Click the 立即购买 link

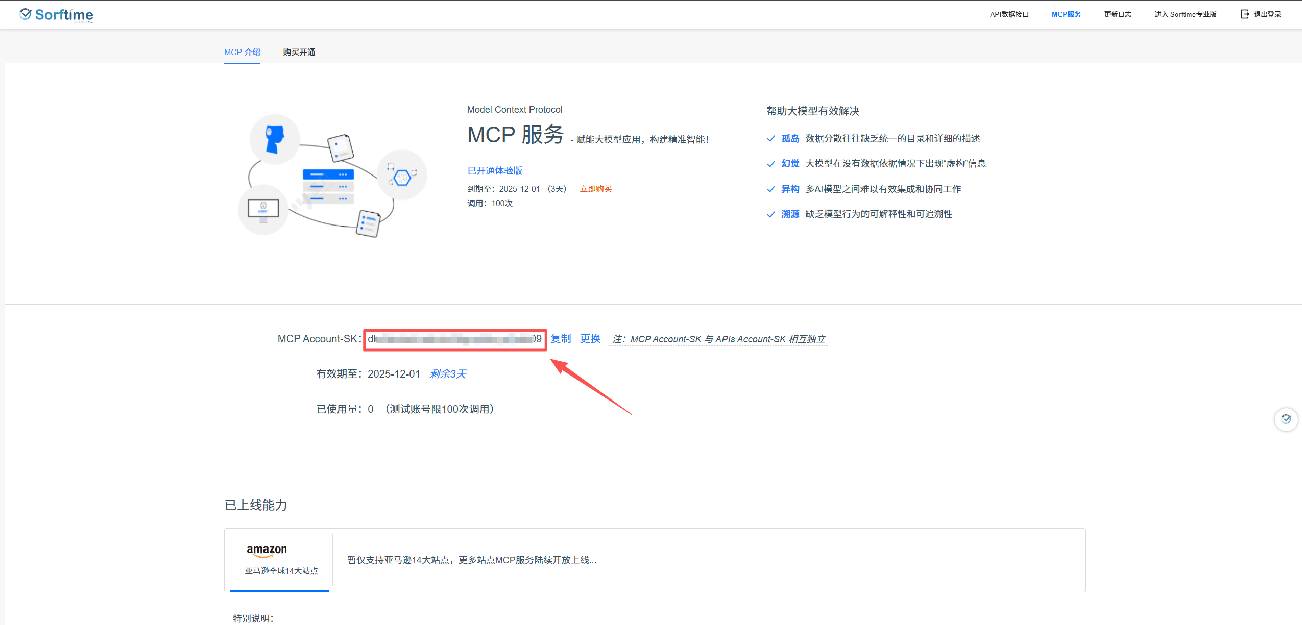(595, 189)
